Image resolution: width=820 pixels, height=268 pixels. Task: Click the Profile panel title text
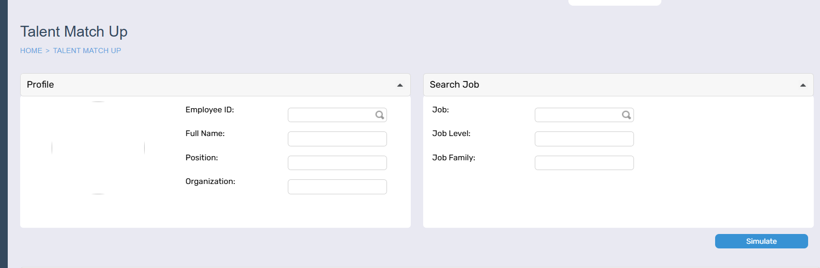click(x=40, y=85)
